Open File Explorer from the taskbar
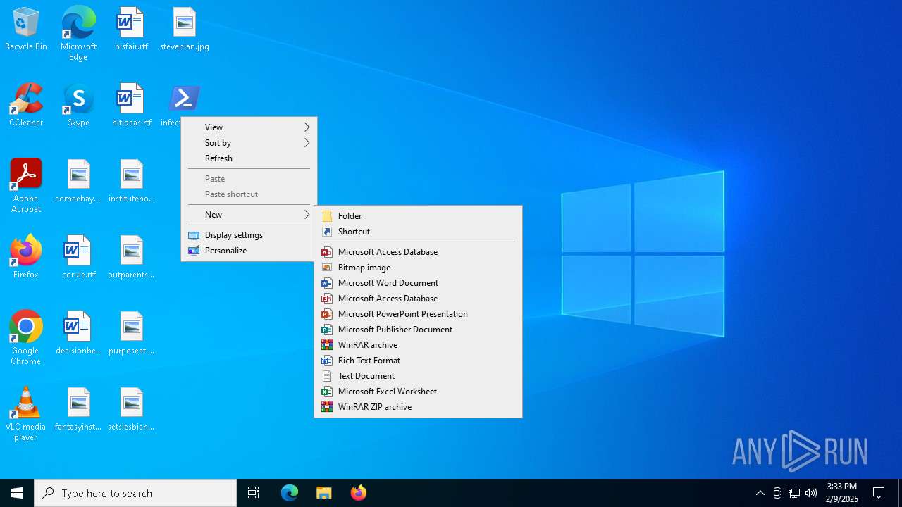Screen dimensions: 902x507 pos(324,493)
